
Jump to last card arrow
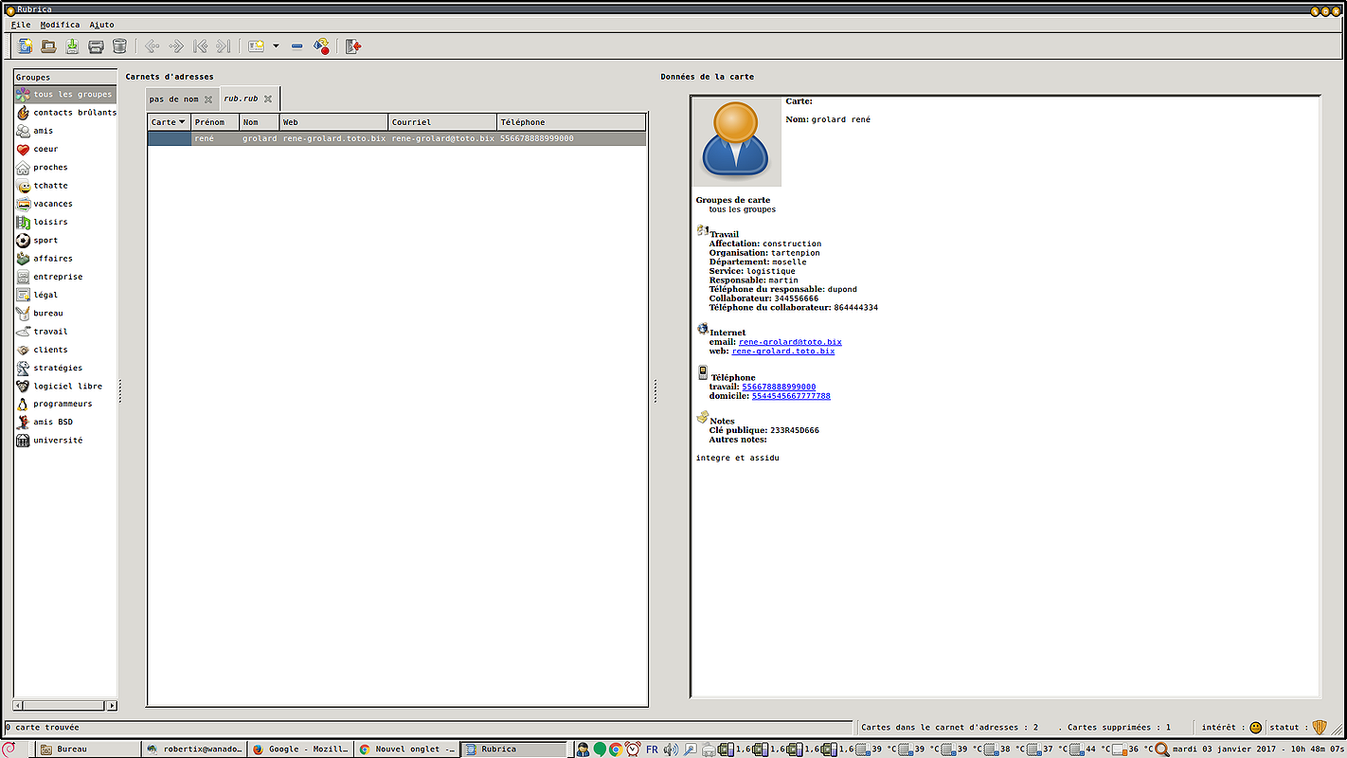(x=223, y=45)
